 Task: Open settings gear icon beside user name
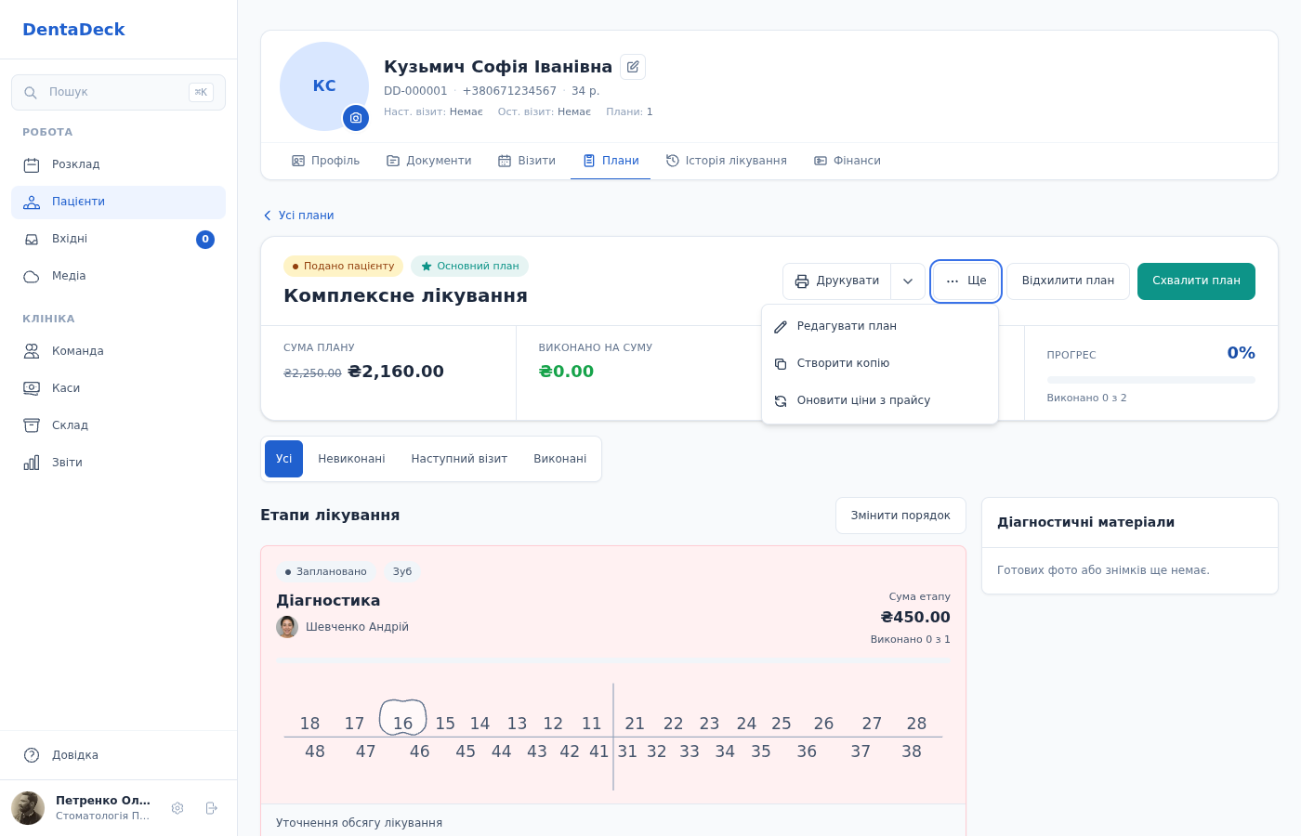[x=177, y=808]
